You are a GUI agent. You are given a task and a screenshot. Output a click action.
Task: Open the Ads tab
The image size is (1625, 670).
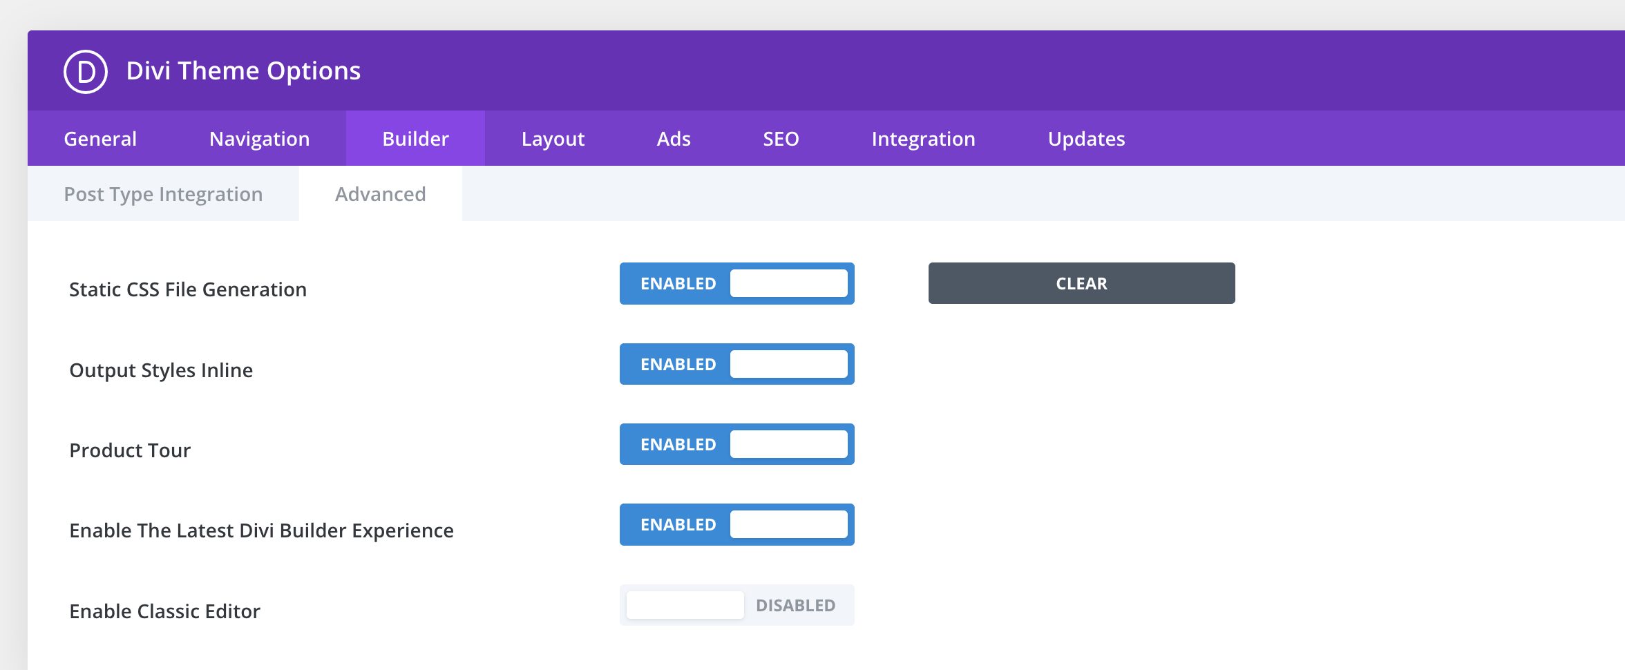point(674,139)
